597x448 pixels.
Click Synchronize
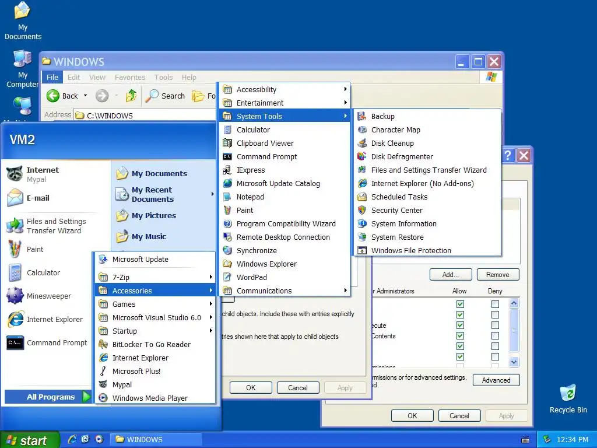pyautogui.click(x=285, y=250)
